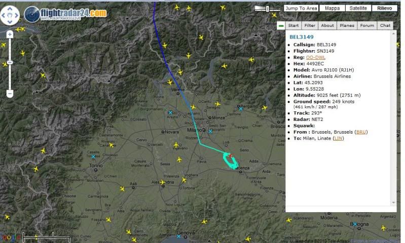Open the OO-DWL registration link
405x243 pixels.
315,57
